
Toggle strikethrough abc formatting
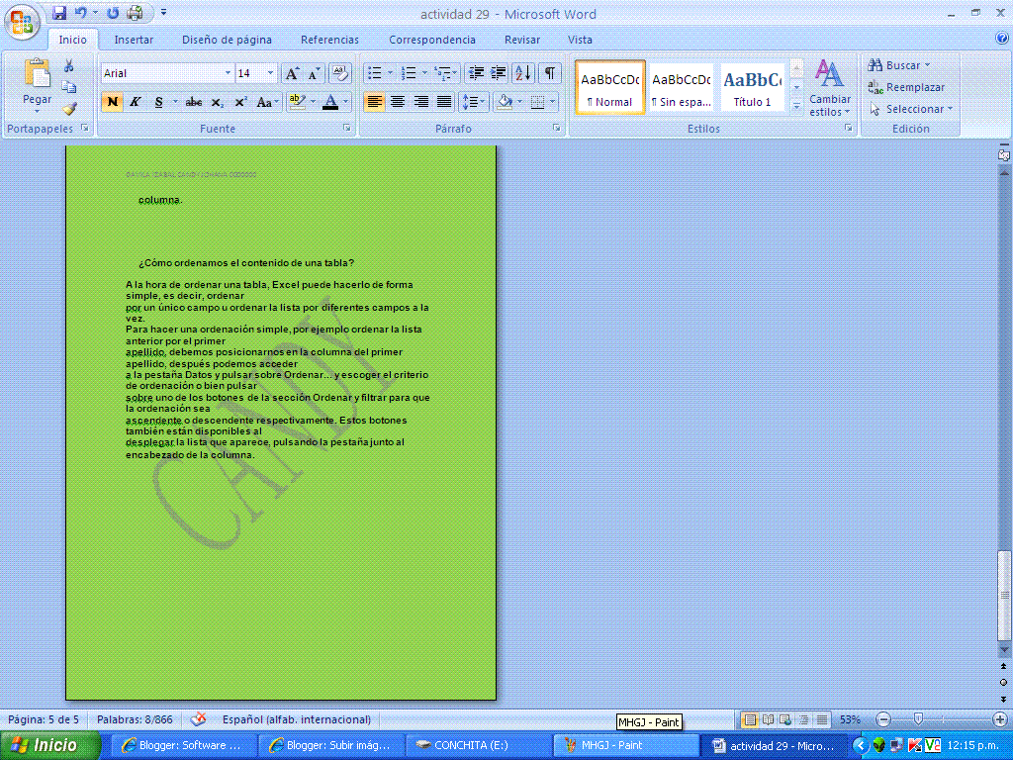coord(193,102)
